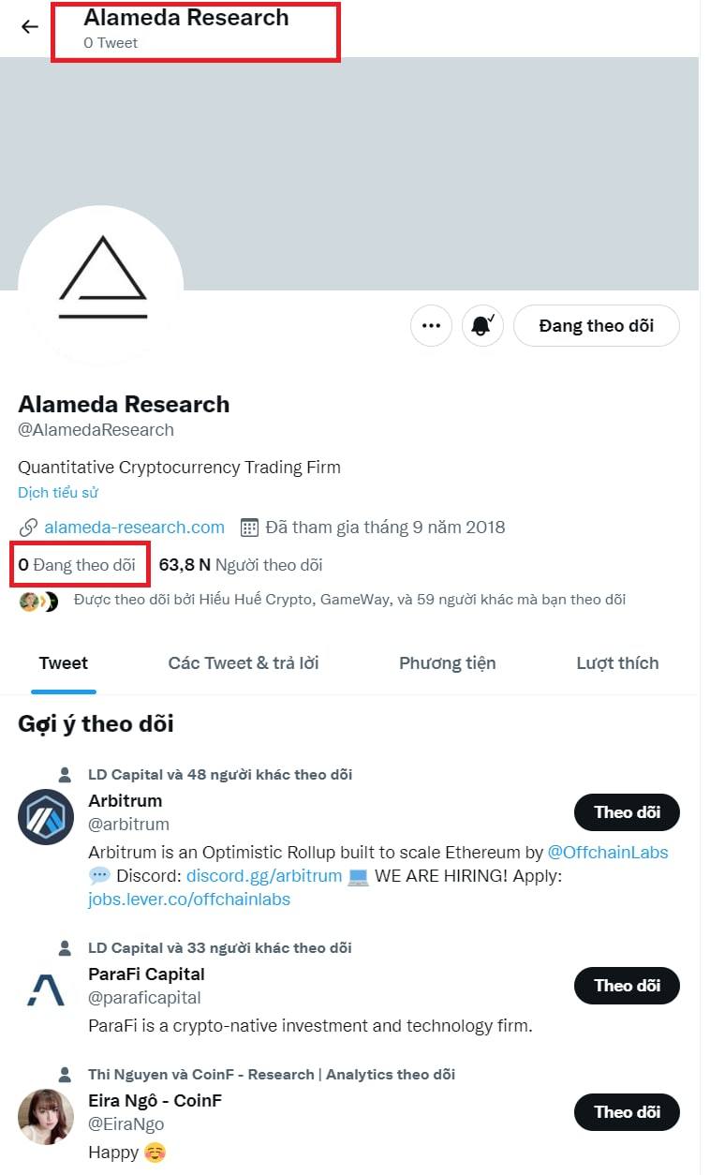View the 63,8 N Người theo dõi followers

241,565
